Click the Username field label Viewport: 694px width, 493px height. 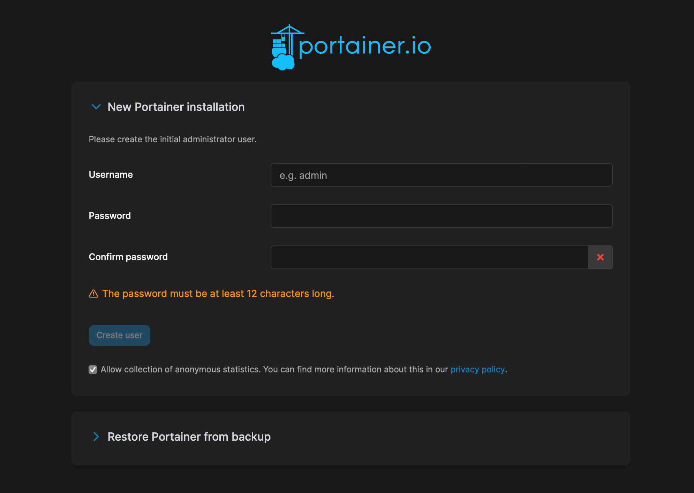tap(111, 175)
